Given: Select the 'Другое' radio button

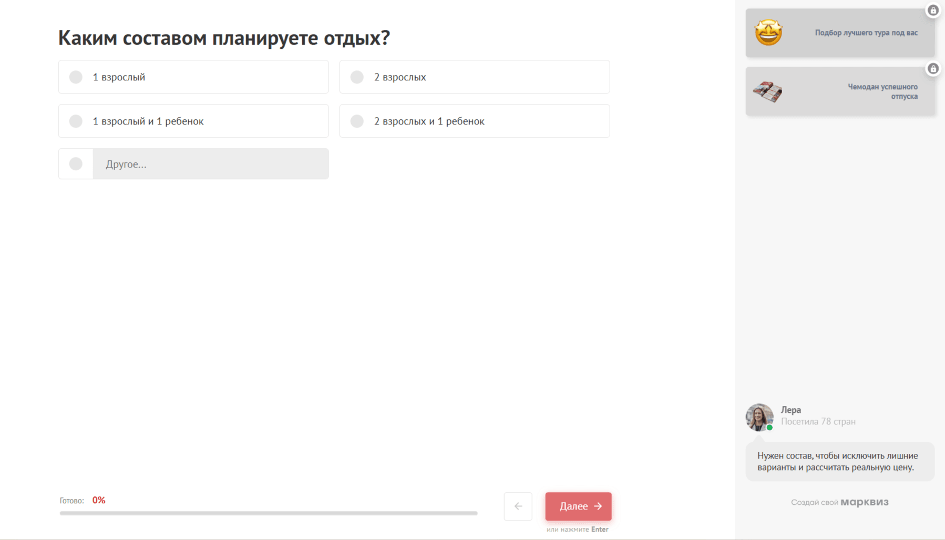Looking at the screenshot, I should click(76, 164).
